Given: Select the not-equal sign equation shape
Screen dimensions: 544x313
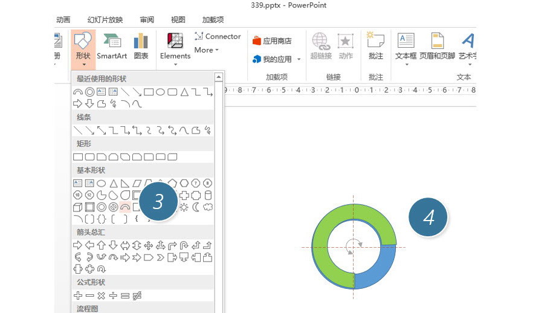Looking at the screenshot, I should [x=137, y=295].
